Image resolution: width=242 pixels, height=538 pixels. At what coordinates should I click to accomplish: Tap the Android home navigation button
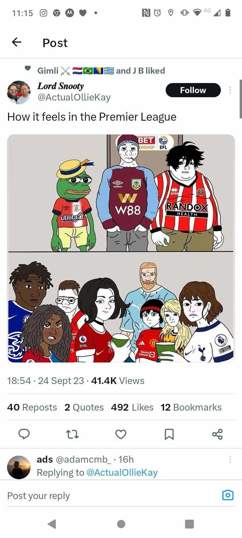(121, 524)
